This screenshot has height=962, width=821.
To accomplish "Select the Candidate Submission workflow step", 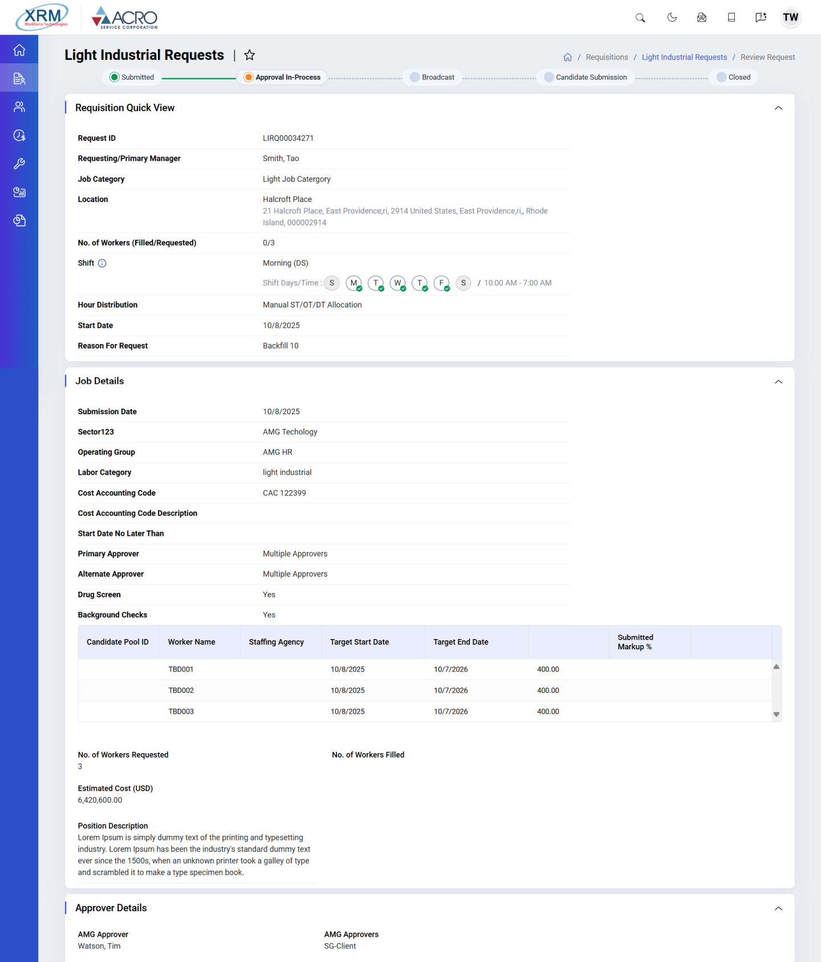I will point(586,78).
